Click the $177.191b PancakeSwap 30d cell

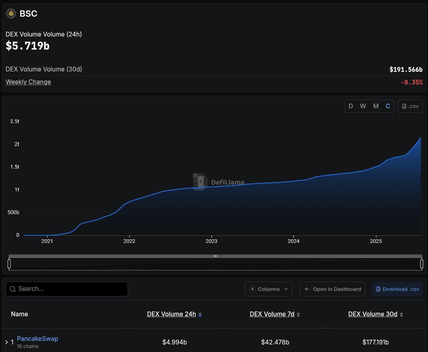376,342
